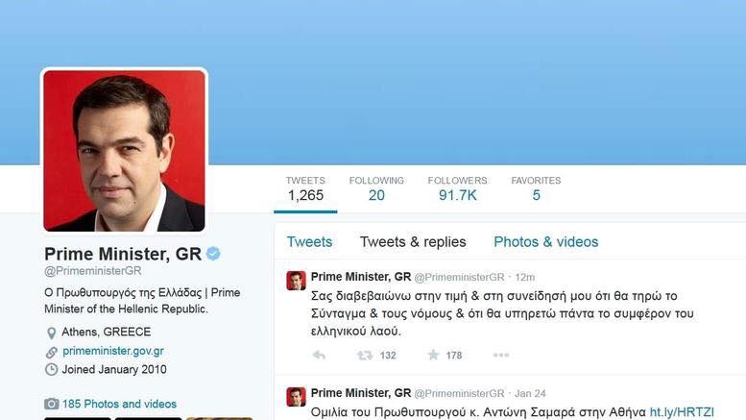
Task: Open more options dots on first tweet
Action: coord(501,356)
